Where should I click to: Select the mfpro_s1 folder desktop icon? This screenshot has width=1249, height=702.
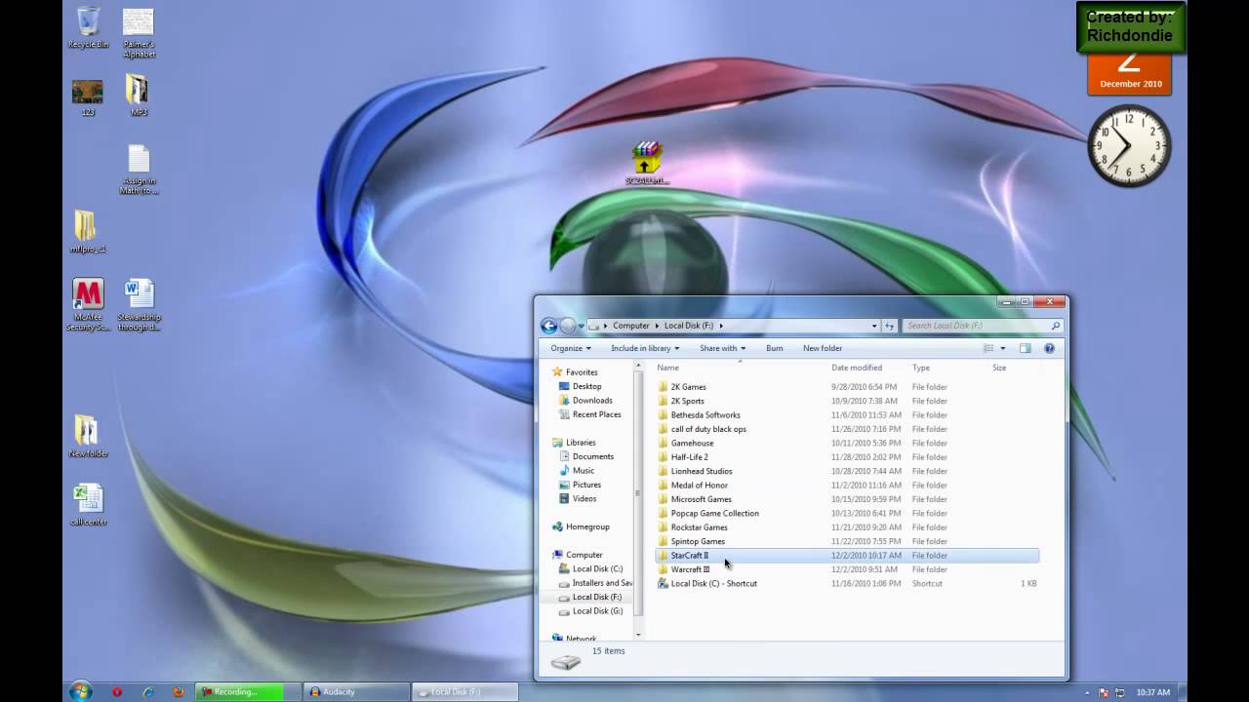click(x=88, y=232)
